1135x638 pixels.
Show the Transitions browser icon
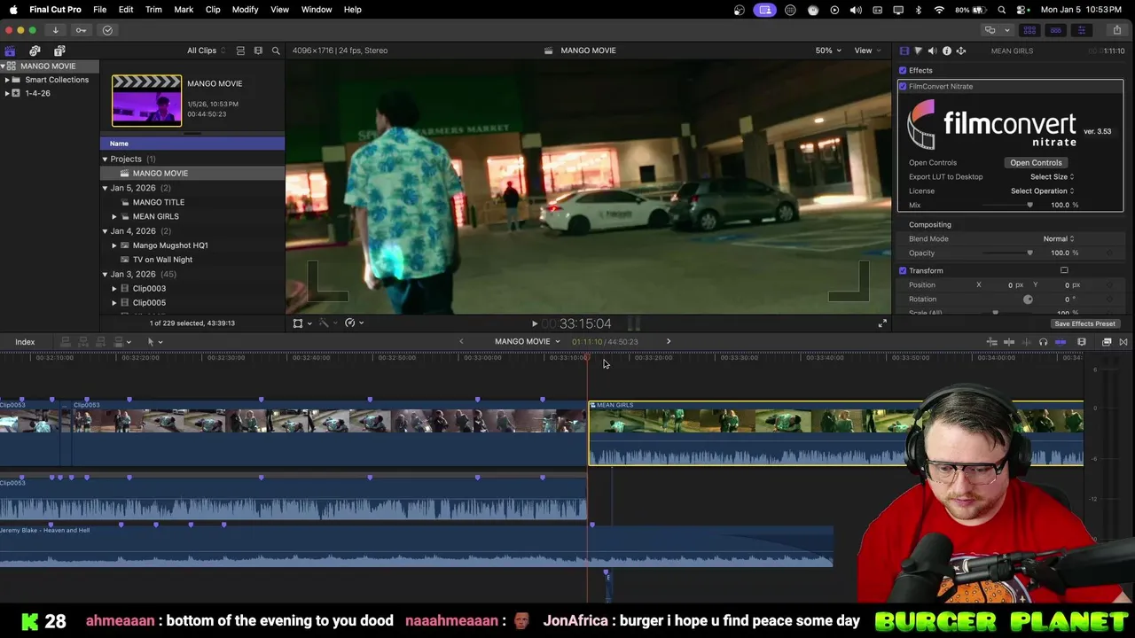tap(1123, 342)
